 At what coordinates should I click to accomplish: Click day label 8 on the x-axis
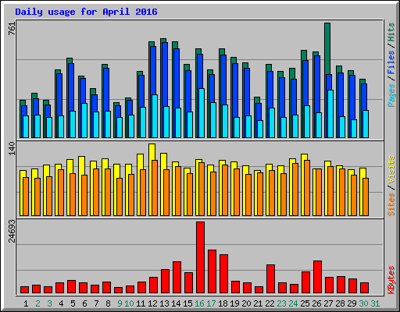pos(108,303)
